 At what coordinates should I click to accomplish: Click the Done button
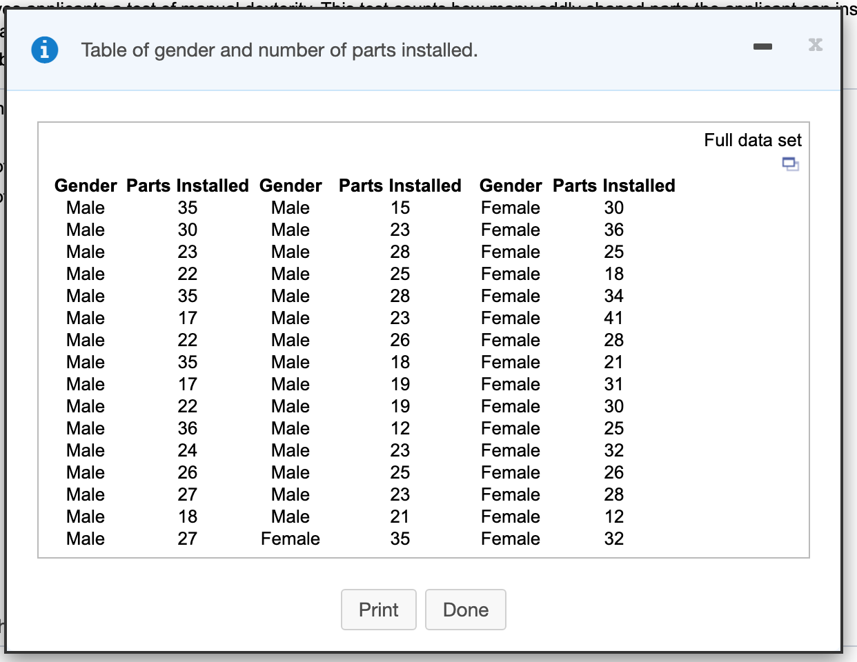[x=466, y=610]
